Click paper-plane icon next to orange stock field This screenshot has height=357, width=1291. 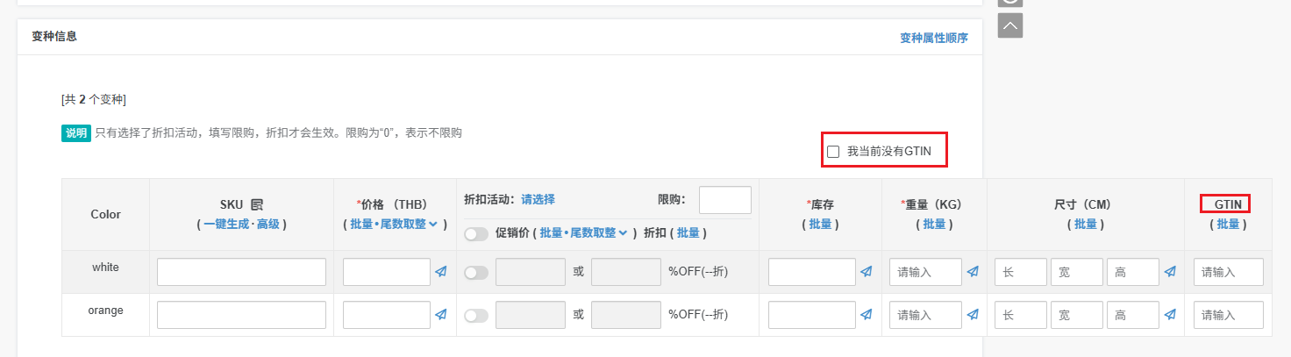point(867,314)
